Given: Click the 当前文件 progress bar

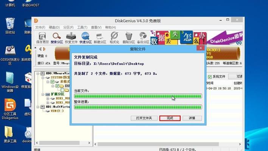Looking at the screenshot, I should pyautogui.click(x=138, y=96).
